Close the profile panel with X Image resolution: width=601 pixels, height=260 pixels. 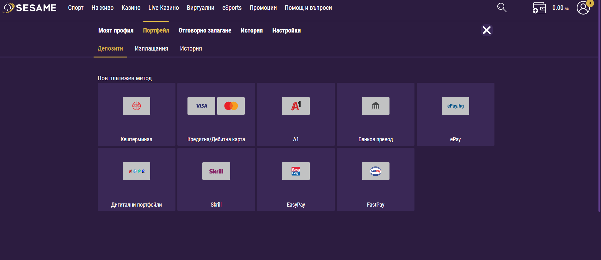pyautogui.click(x=487, y=30)
